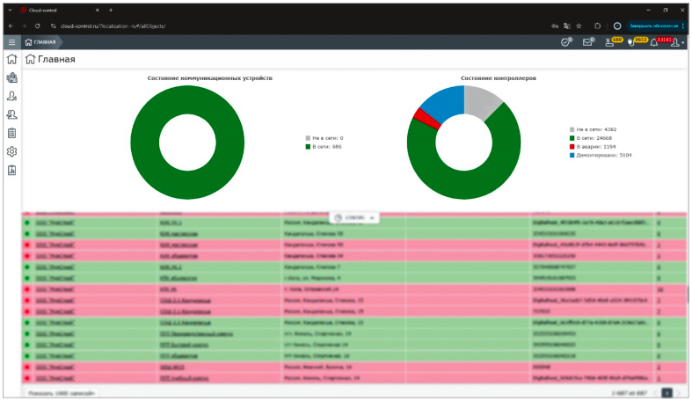Open the bell notifications icon in header

tap(653, 42)
